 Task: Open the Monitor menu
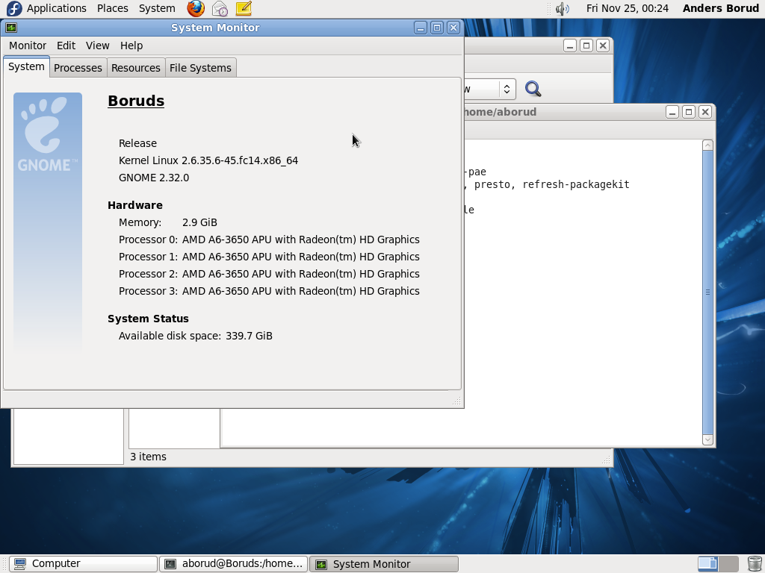(28, 46)
